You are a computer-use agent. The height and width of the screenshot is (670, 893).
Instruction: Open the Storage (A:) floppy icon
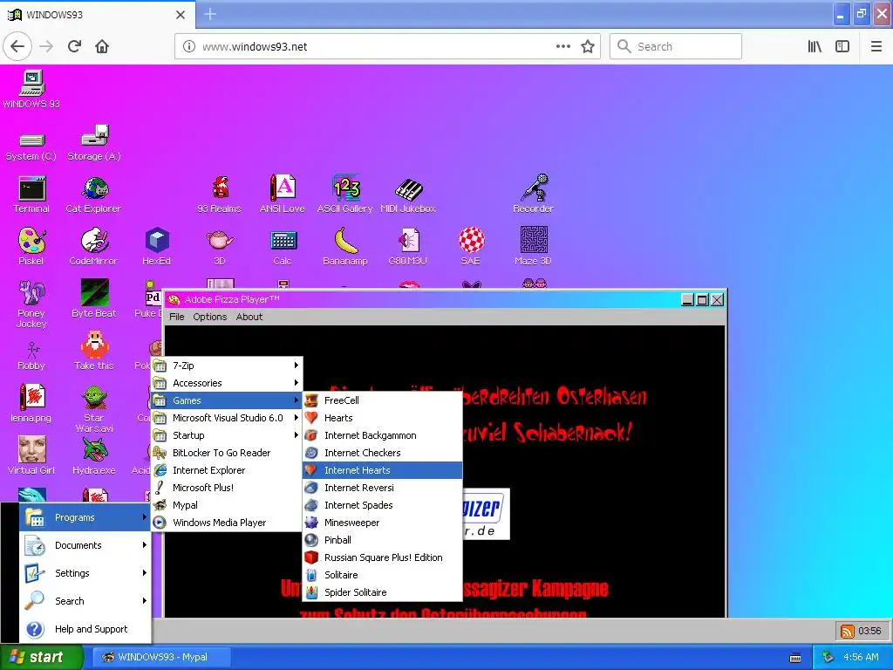[x=94, y=142]
